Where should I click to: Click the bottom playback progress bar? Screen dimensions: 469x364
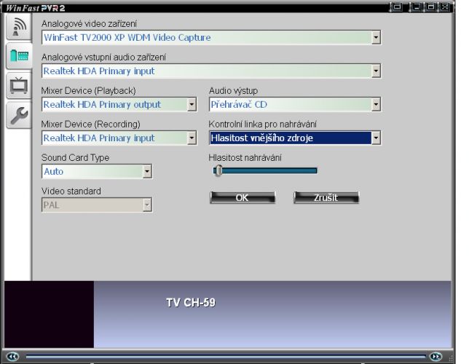pyautogui.click(x=226, y=356)
